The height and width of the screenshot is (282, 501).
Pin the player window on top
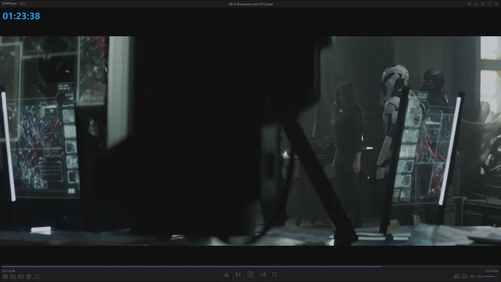(x=469, y=4)
